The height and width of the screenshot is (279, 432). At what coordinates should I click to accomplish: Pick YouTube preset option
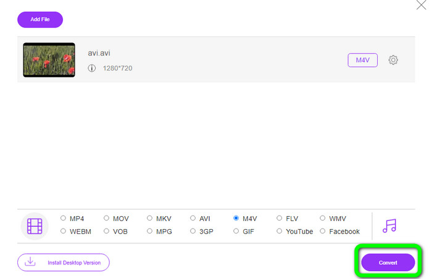pos(280,232)
